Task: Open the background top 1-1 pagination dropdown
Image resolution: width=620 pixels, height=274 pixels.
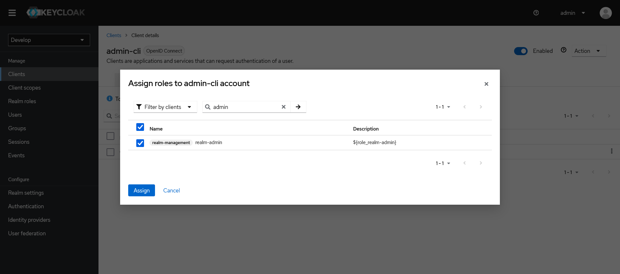Action: (571, 116)
